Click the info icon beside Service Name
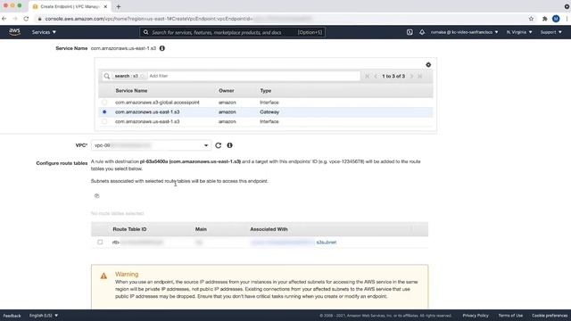Viewport: 571px width, 321px height. pos(162,48)
